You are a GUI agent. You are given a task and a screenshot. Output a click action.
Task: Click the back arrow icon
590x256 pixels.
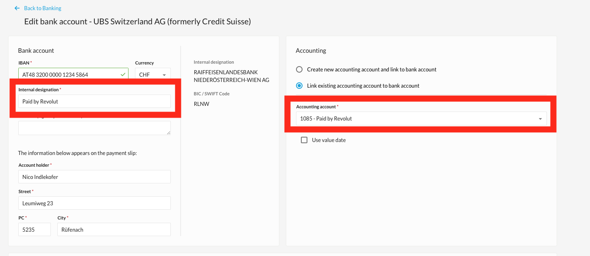click(x=17, y=8)
